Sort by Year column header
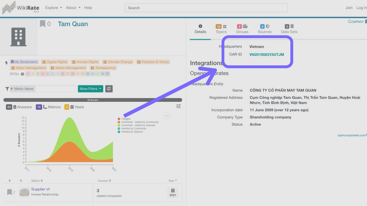The height and width of the screenshot is (206, 367). pos(173,181)
